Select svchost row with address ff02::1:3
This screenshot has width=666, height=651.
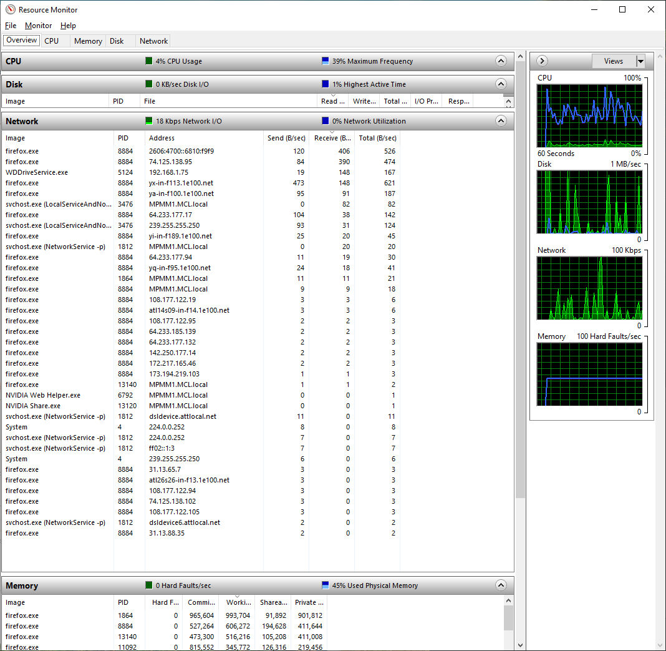tap(201, 448)
